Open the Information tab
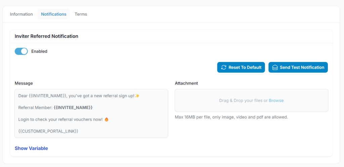This screenshot has width=344, height=167. tap(21, 14)
